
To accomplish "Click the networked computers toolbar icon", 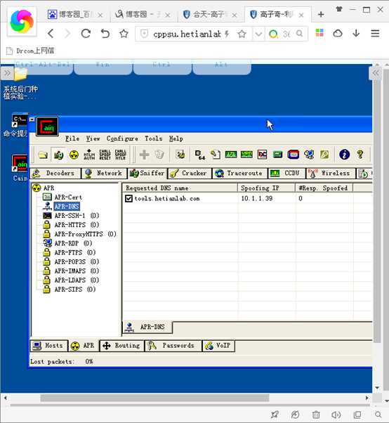I will point(309,155).
